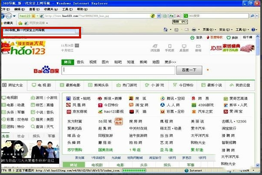The height and width of the screenshot is (175, 262).
Task: Select the 社会 news tab
Action: (21, 136)
